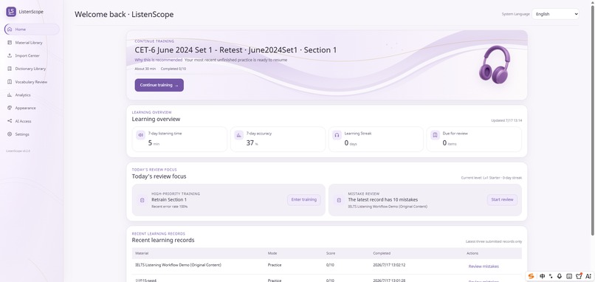Open Settings gear icon in sidebar
595x282 pixels.
(x=10, y=134)
